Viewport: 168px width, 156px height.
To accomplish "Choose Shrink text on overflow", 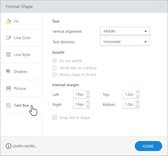I will pos(55,68).
